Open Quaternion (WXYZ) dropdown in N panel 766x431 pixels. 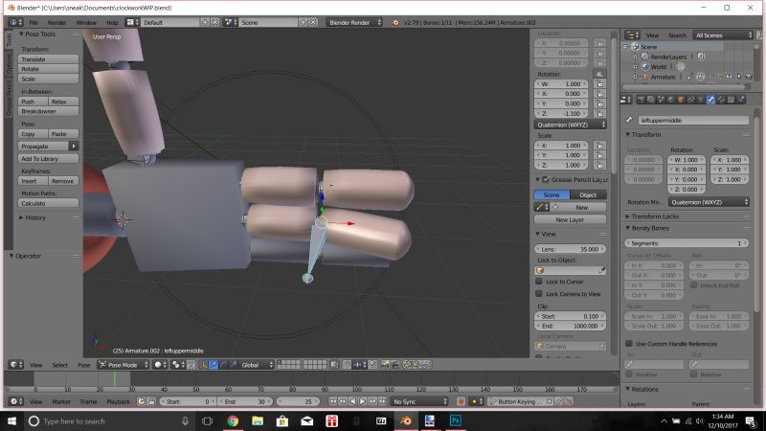(570, 125)
